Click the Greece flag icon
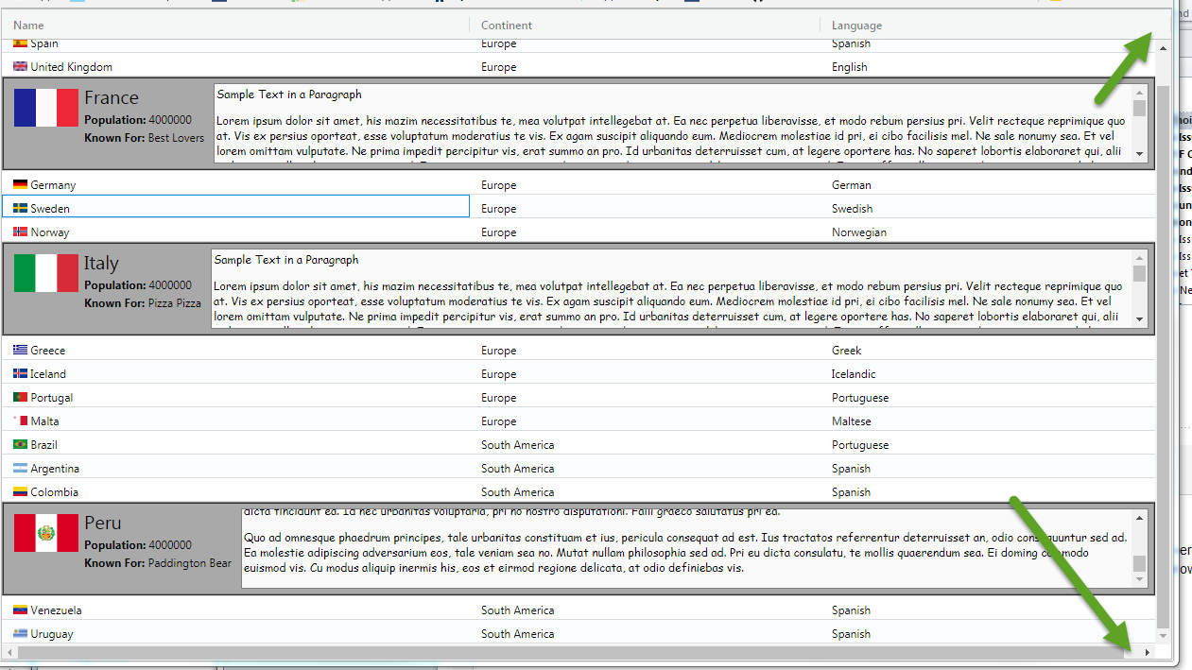The image size is (1192, 670). tap(20, 350)
